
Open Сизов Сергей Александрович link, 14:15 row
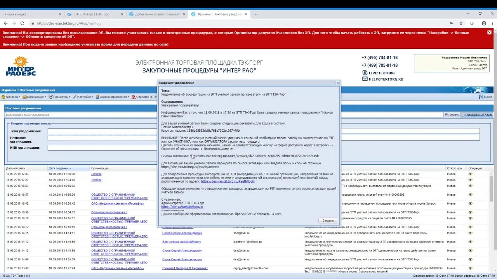pyautogui.click(x=182, y=233)
